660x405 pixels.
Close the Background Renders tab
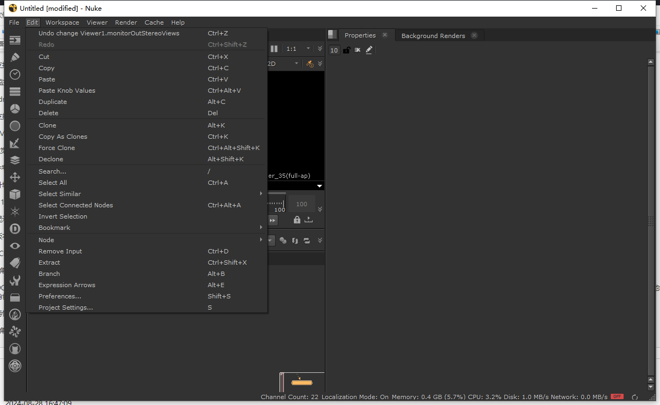point(474,36)
